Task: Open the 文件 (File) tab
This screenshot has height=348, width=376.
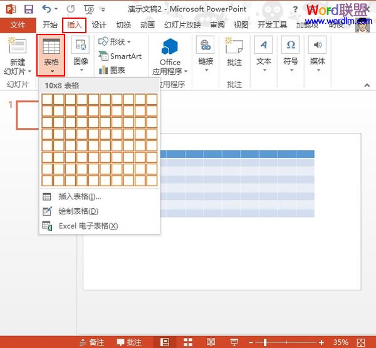Action: pyautogui.click(x=18, y=25)
